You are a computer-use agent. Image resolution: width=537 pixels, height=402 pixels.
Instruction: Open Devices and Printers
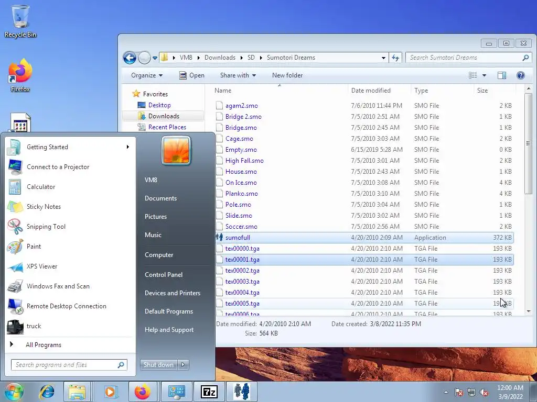click(x=172, y=293)
